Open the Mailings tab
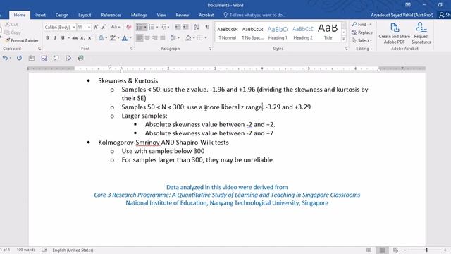Screen dimensions: 451x254 139,15
